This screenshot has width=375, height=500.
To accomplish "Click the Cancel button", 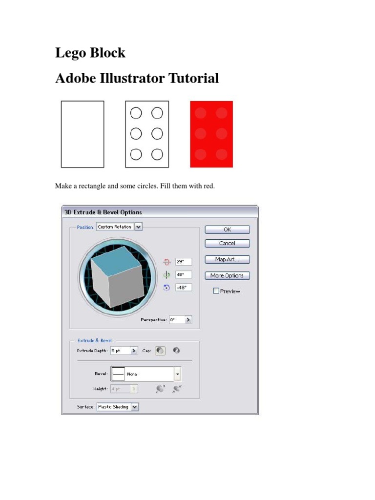I will pos(227,243).
